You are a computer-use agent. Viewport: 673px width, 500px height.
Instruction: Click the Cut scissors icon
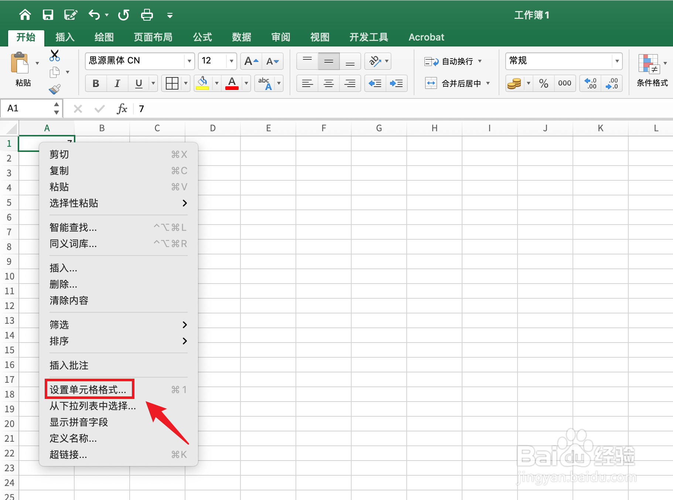click(x=55, y=56)
